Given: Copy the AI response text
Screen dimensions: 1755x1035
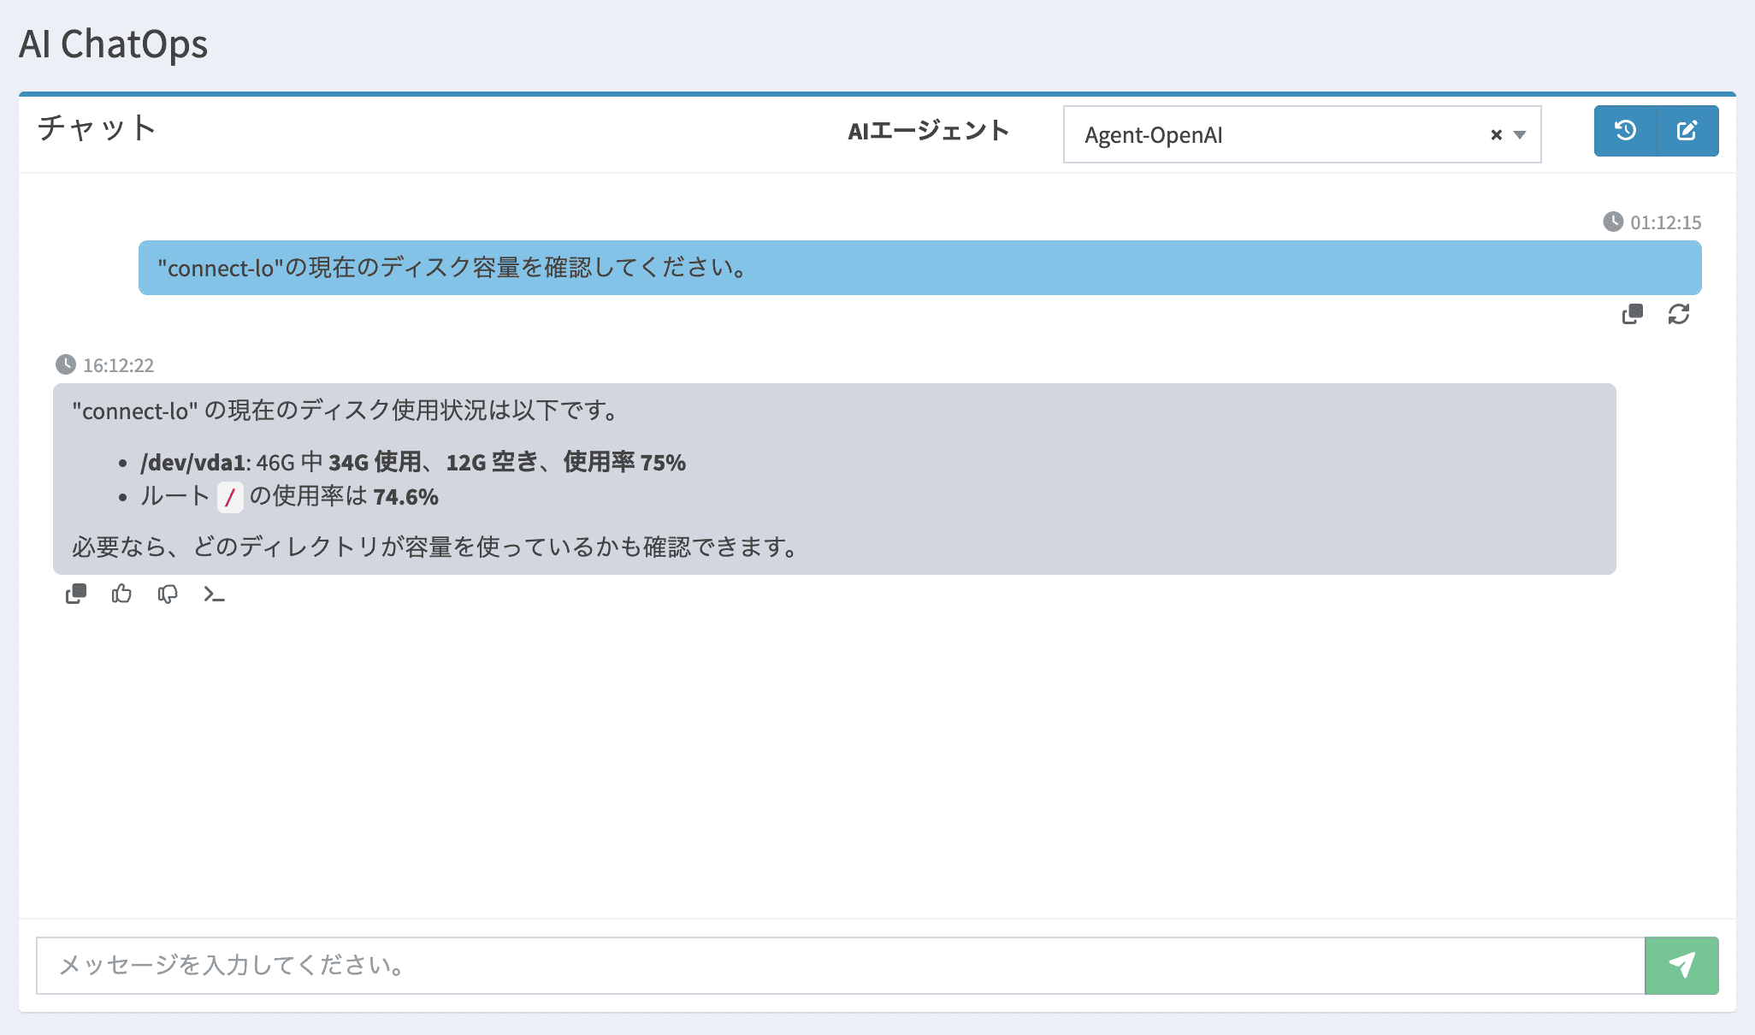Looking at the screenshot, I should point(76,594).
